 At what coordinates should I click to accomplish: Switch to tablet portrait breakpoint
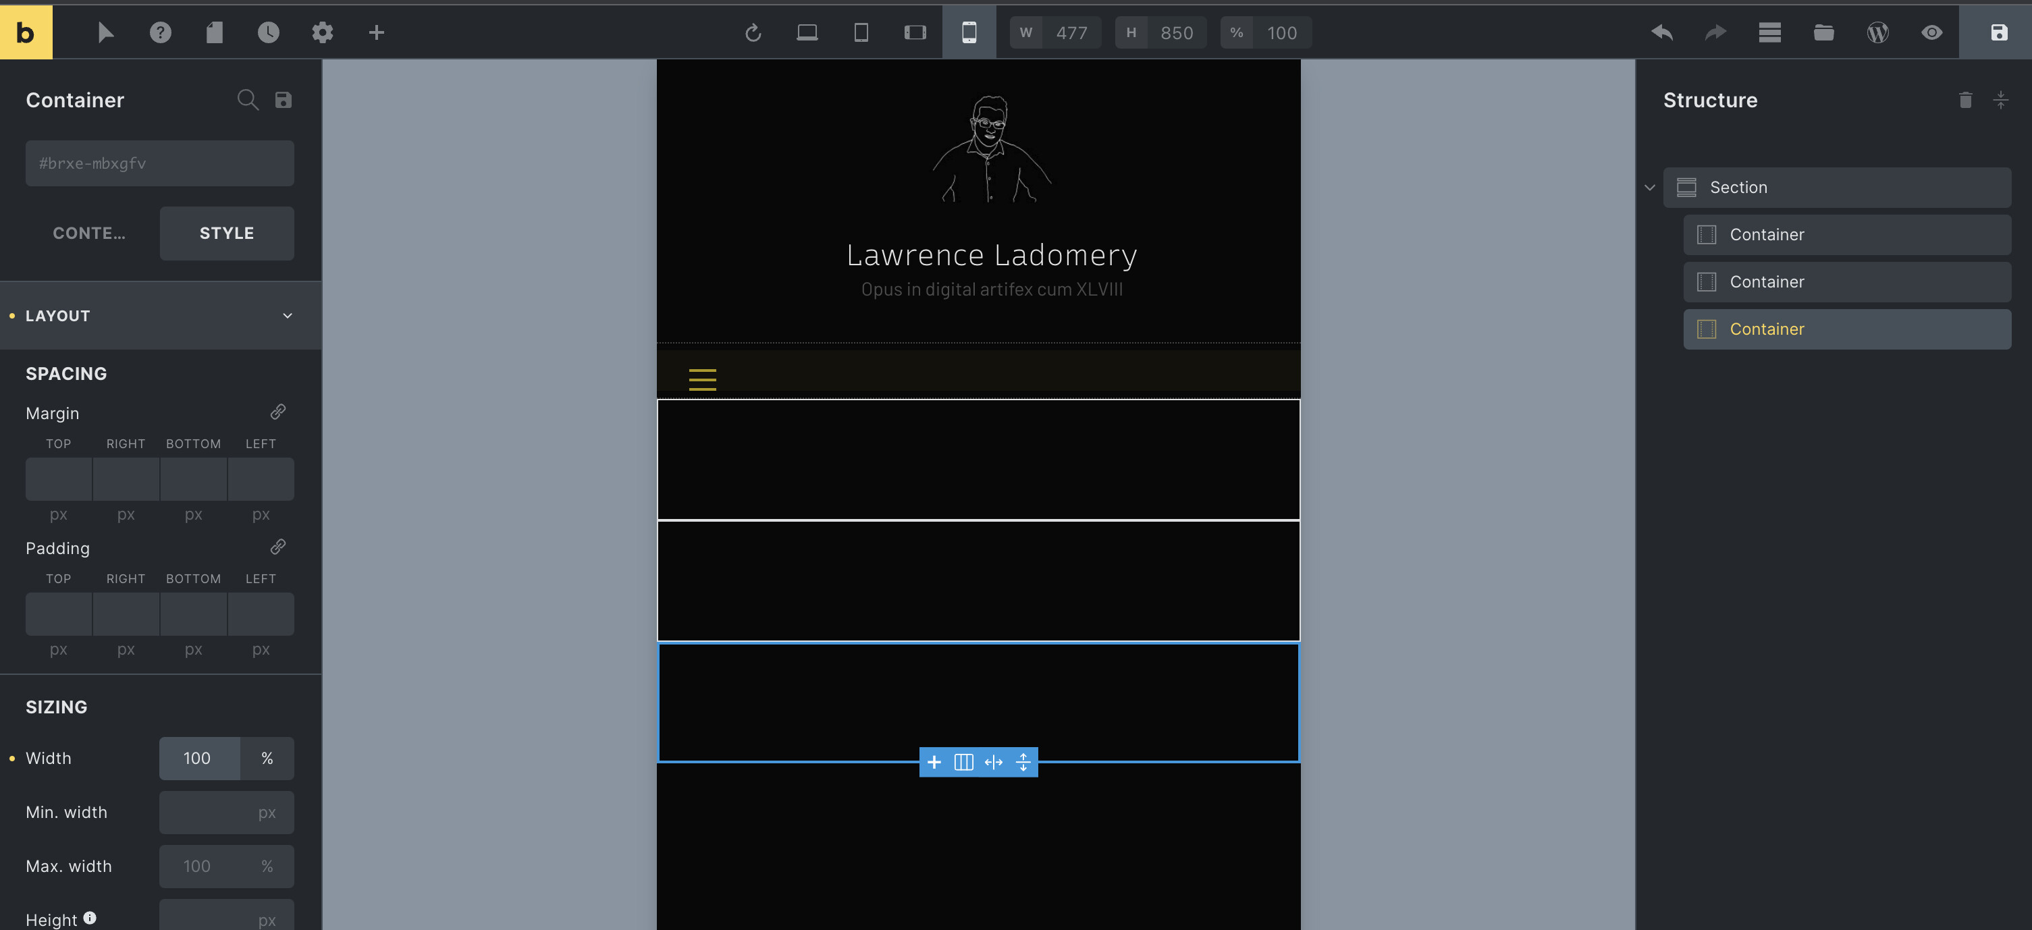pyautogui.click(x=861, y=32)
